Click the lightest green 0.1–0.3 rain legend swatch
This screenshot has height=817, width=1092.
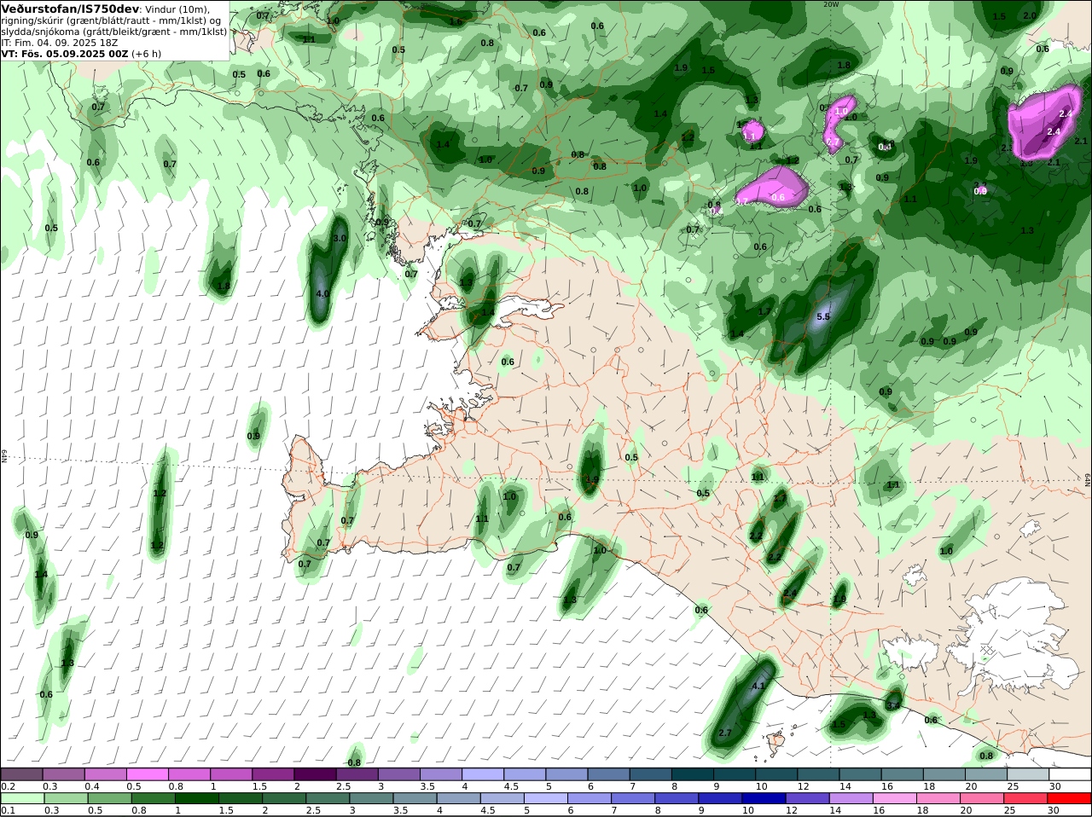(22, 798)
